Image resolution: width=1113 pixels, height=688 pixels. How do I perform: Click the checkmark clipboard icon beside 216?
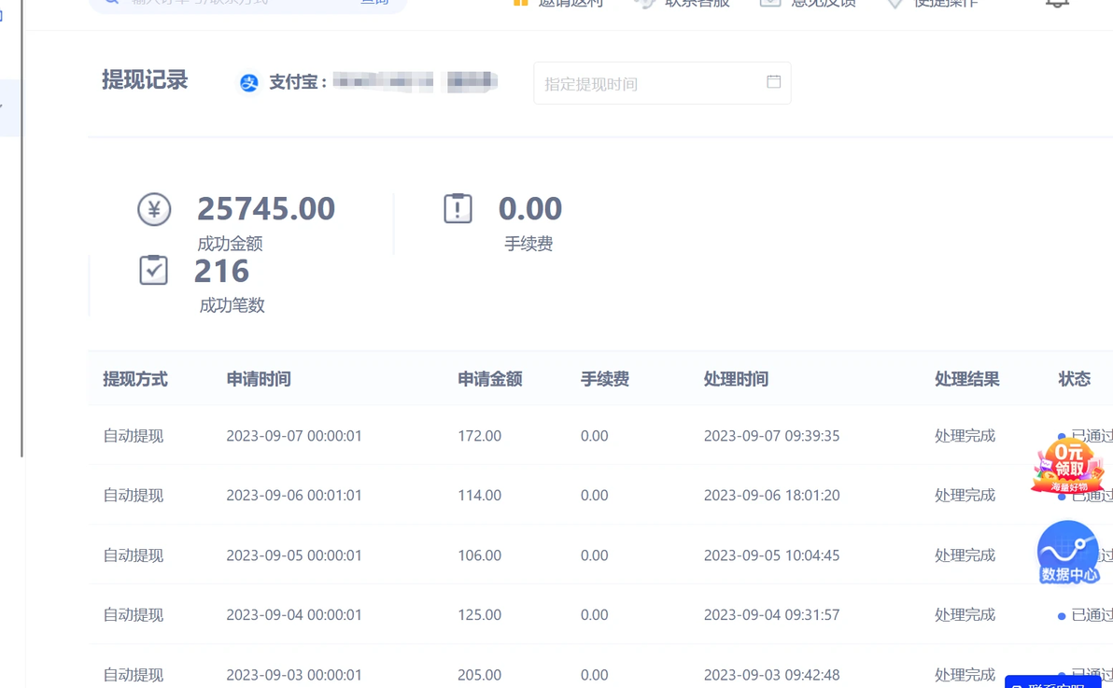(153, 270)
